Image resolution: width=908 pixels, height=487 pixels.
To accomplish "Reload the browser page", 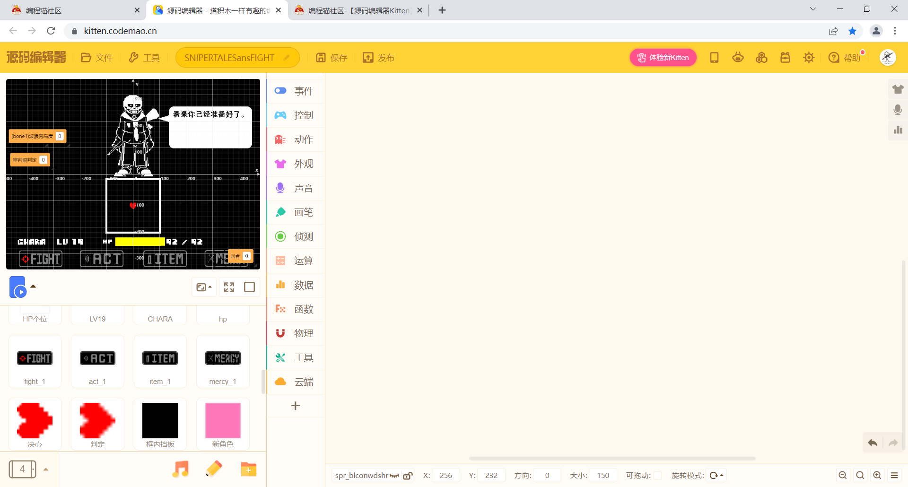I will [x=51, y=31].
